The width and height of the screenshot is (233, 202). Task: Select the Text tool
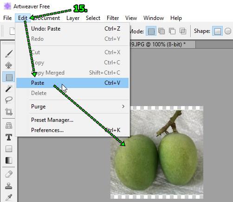tap(9, 137)
